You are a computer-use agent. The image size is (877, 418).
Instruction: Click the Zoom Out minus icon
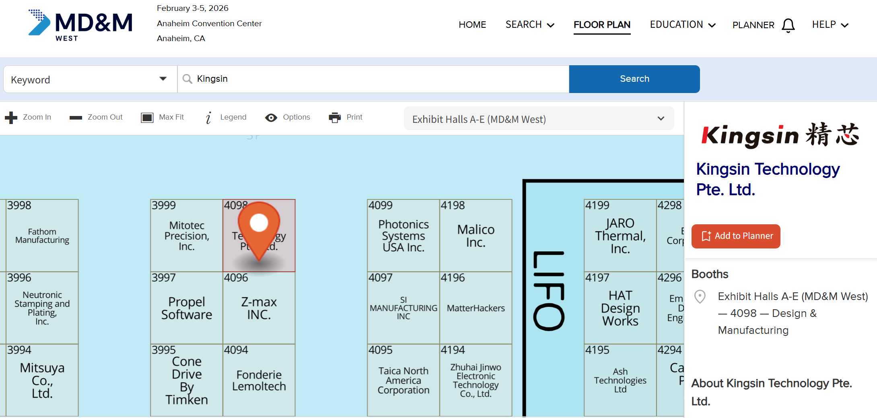tap(76, 118)
